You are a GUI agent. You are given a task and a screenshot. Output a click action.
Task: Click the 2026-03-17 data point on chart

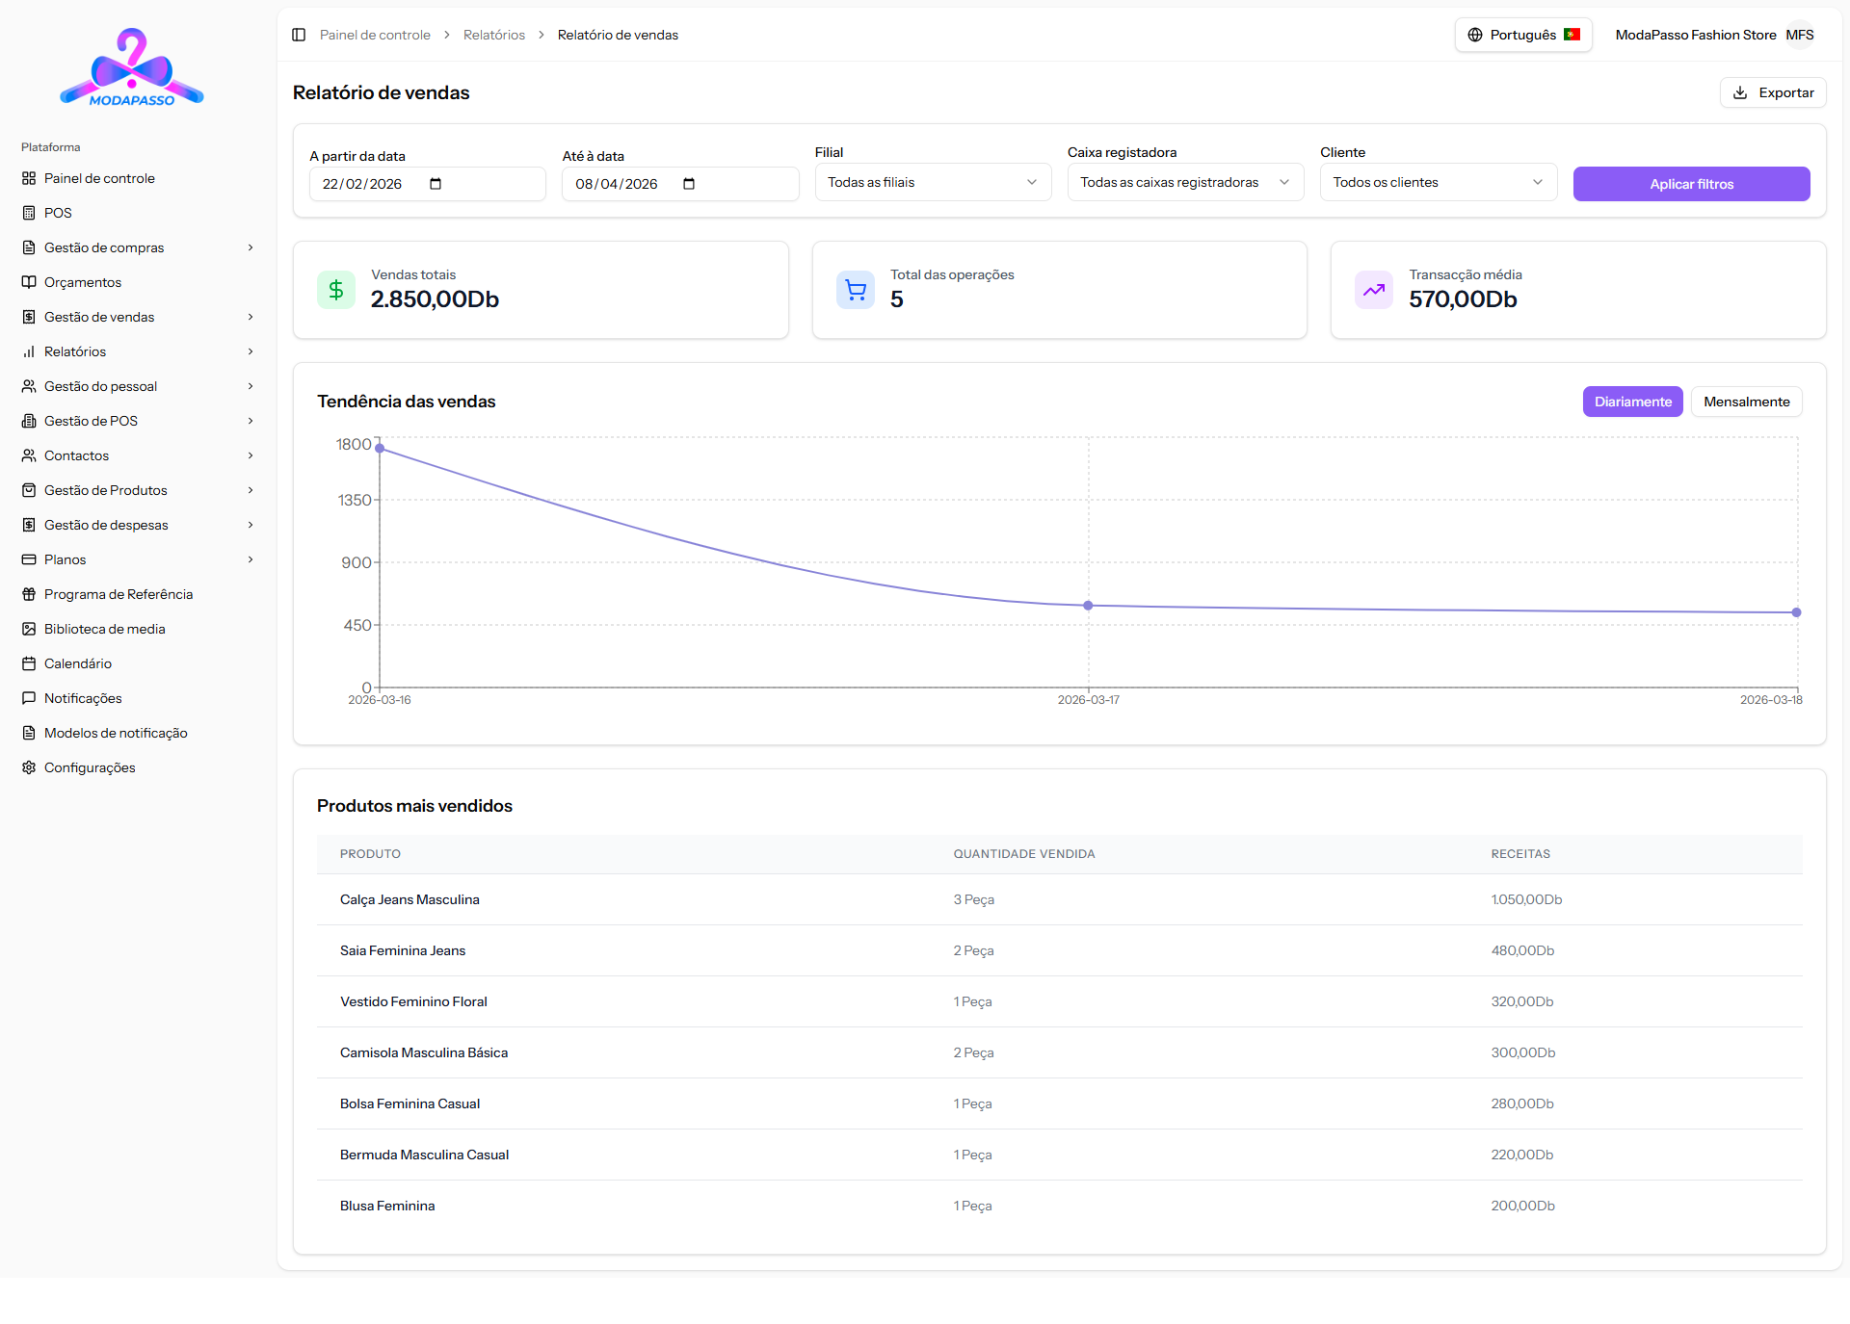[1088, 606]
